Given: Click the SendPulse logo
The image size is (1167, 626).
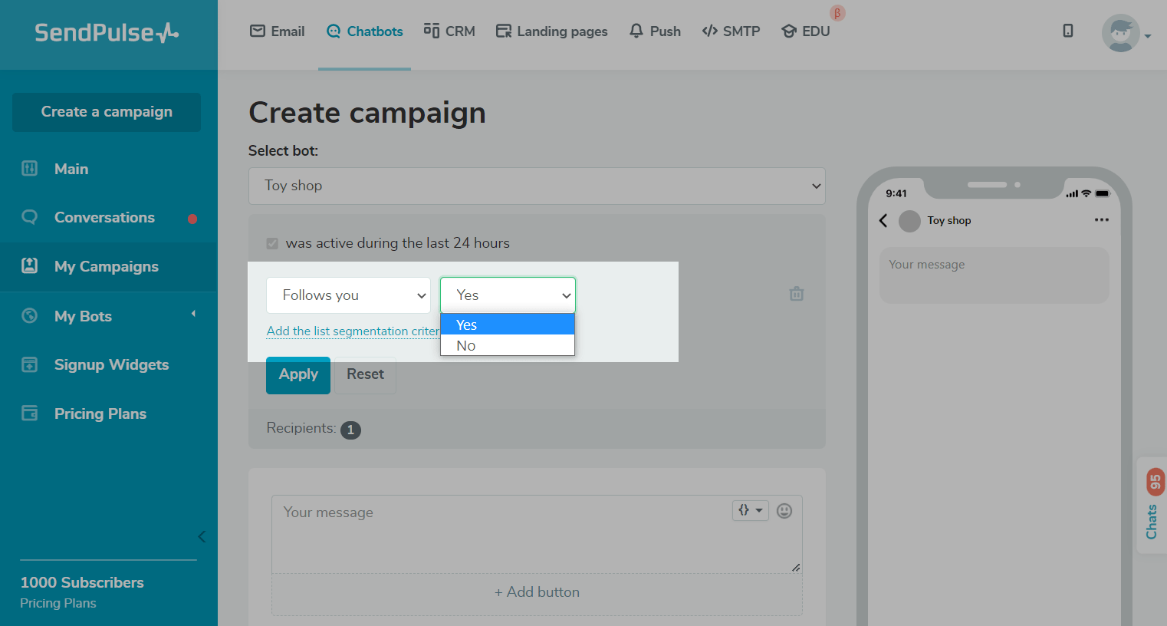Looking at the screenshot, I should [107, 32].
